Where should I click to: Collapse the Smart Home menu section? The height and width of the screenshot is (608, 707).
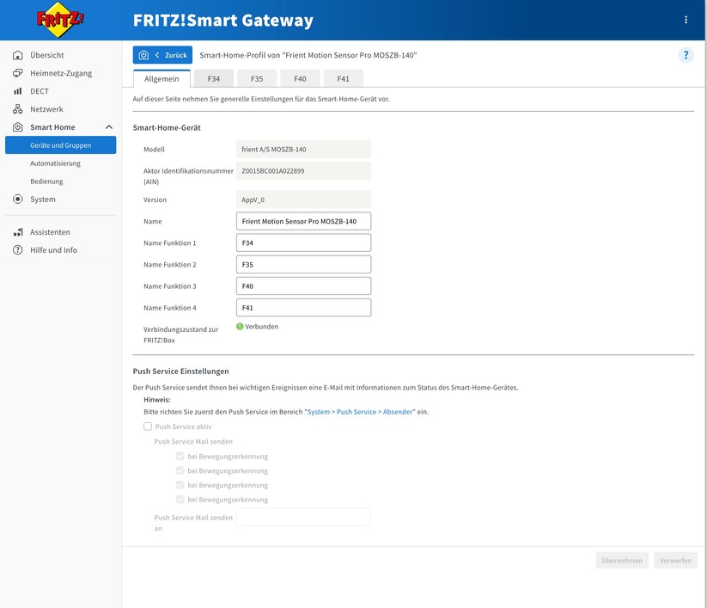coord(108,126)
